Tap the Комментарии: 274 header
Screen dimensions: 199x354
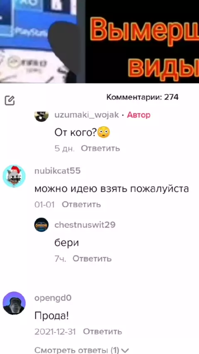pos(142,97)
